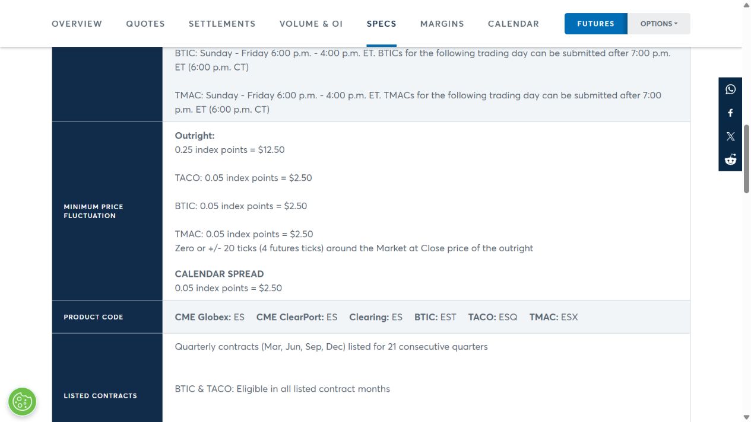The image size is (751, 422).
Task: Open the Calendar tab
Action: [x=514, y=24]
